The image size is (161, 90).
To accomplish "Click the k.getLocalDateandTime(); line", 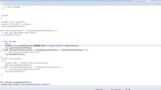I will click(13, 26).
